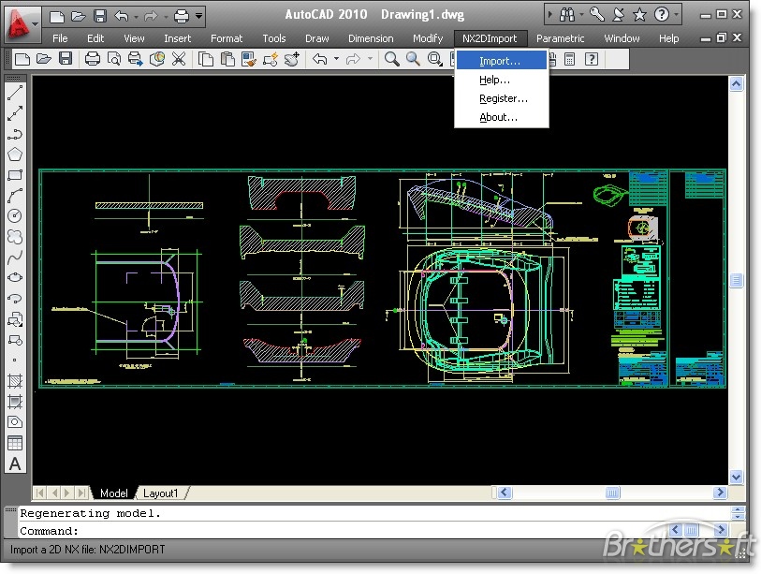Click the Plot printer icon
Image resolution: width=761 pixels, height=574 pixels.
(x=91, y=59)
